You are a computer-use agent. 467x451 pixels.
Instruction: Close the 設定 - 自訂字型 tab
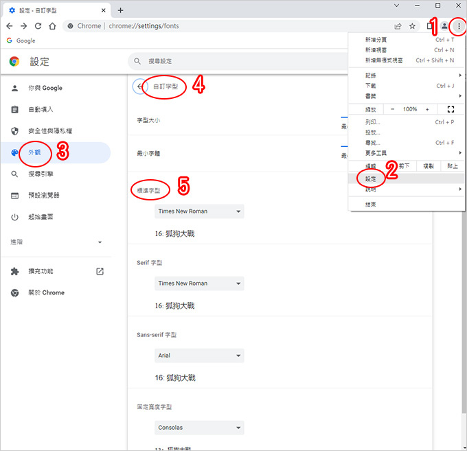point(103,10)
